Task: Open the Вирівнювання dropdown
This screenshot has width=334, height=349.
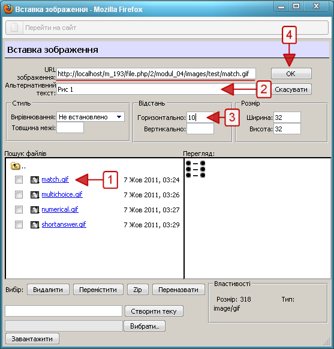Action: (91, 117)
